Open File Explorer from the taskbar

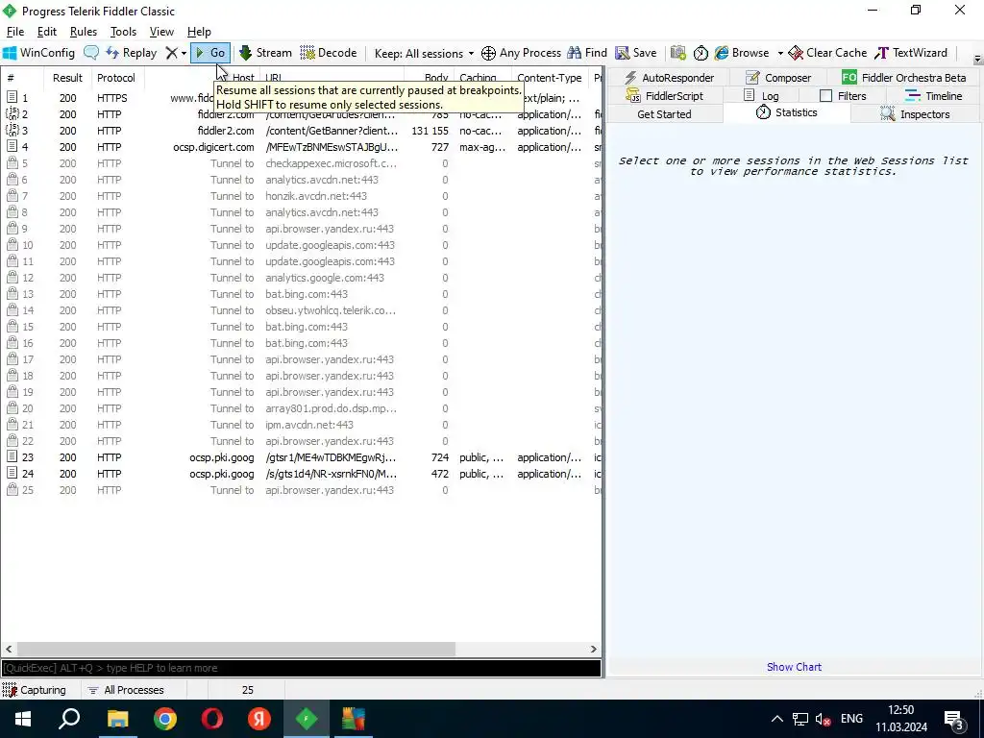coord(117,719)
